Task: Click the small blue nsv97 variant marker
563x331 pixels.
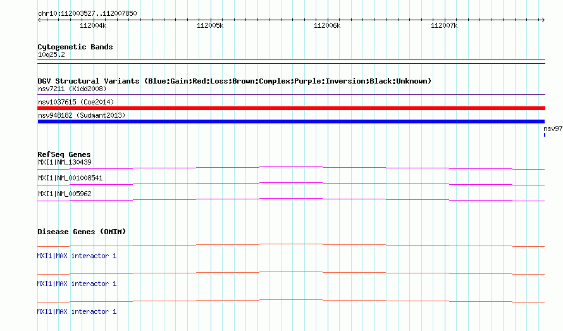Action: 545,135
